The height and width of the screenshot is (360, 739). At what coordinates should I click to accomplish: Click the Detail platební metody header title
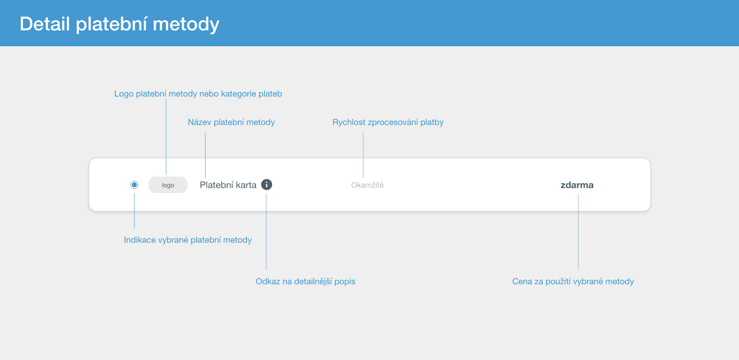pyautogui.click(x=120, y=24)
